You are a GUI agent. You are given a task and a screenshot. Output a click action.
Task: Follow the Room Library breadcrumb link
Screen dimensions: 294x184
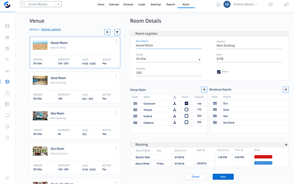[x=51, y=29]
